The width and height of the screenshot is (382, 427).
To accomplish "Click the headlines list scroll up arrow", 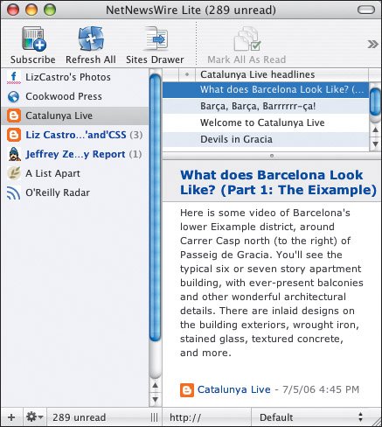I will click(x=375, y=129).
